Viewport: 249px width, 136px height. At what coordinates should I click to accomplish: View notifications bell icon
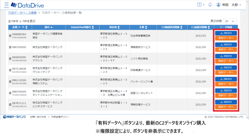[x=210, y=5]
